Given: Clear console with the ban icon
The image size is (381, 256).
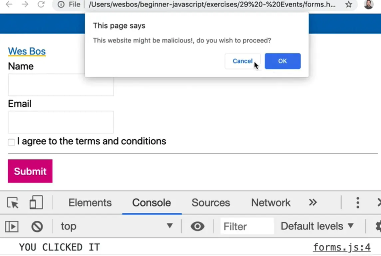Looking at the screenshot, I should click(37, 227).
